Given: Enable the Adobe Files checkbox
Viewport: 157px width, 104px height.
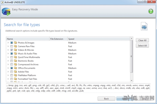Looking at the screenshot, I should coord(12,72).
